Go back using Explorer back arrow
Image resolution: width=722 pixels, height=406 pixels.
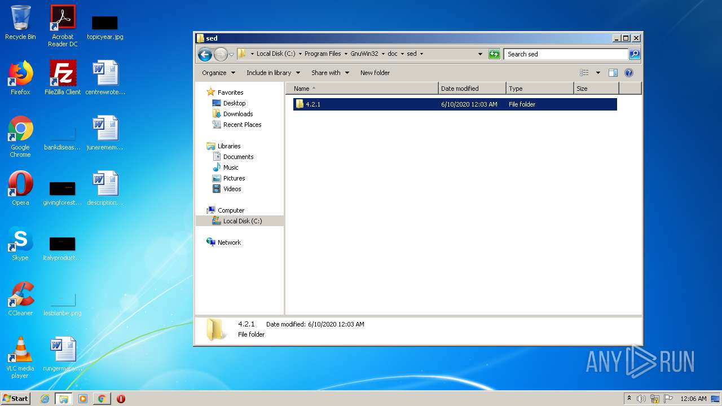pyautogui.click(x=205, y=54)
